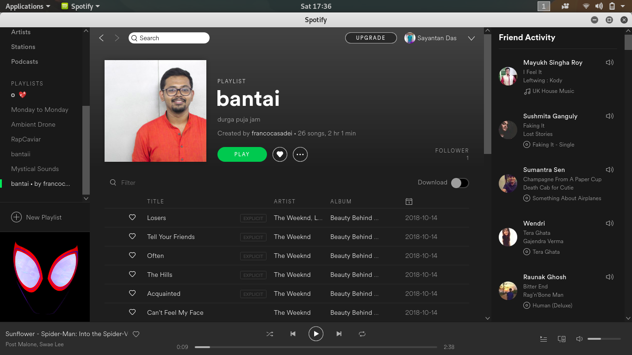The height and width of the screenshot is (355, 632).
Task: Open the system Wi-Fi indicator
Action: click(586, 6)
